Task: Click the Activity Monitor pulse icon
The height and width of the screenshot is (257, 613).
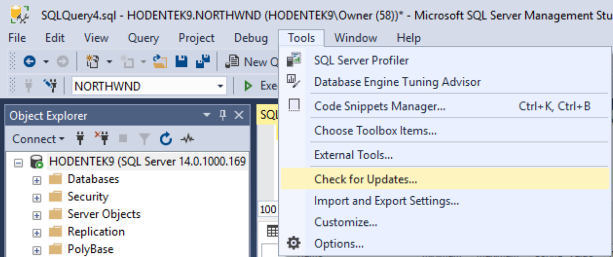Action: tap(187, 139)
